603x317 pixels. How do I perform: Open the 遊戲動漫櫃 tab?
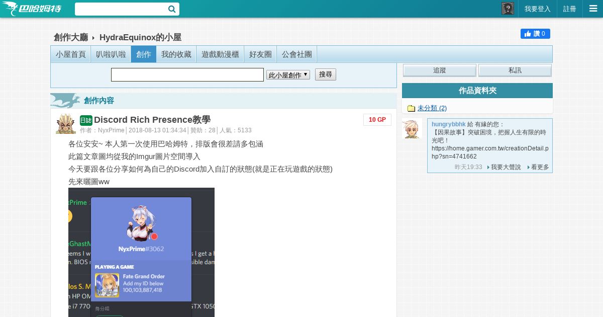click(x=220, y=54)
